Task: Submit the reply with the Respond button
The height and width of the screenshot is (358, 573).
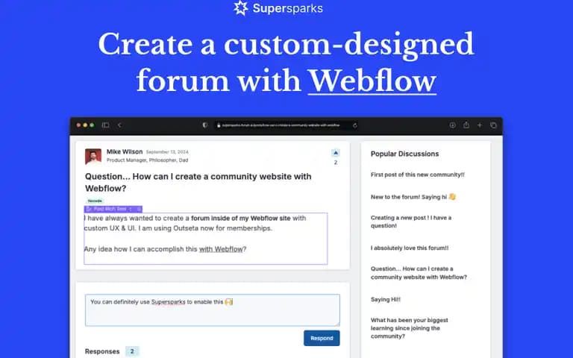Action: click(x=322, y=339)
